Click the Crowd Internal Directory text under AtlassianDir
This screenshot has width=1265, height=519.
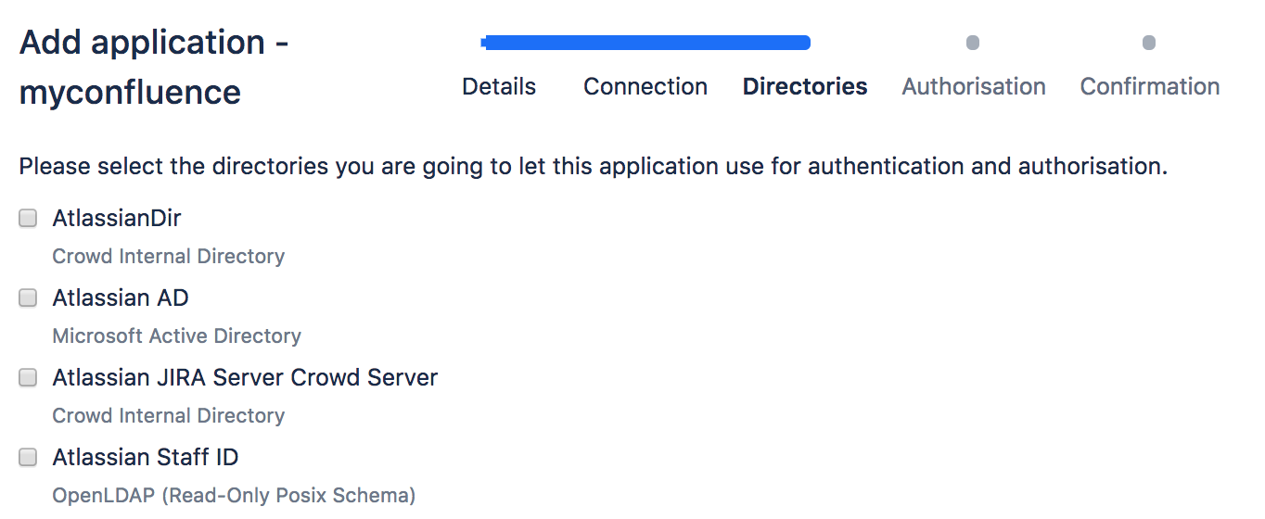[168, 257]
